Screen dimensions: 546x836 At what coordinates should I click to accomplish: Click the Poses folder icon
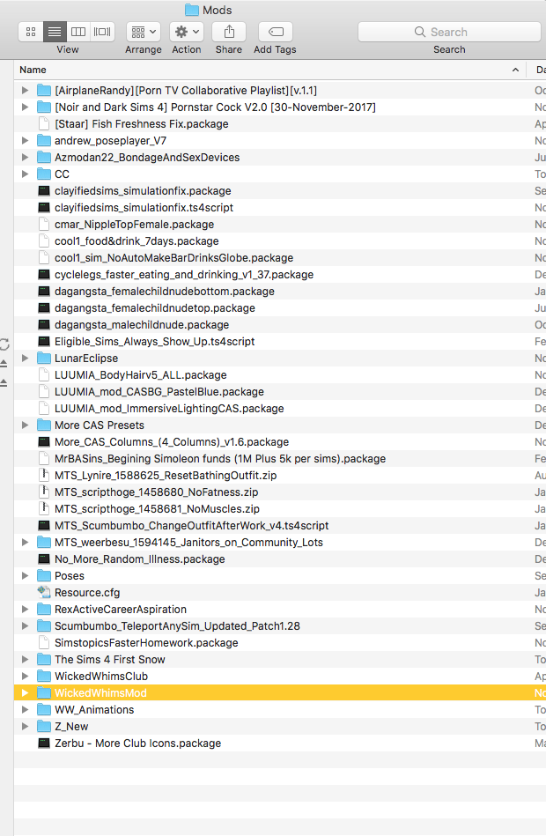[x=44, y=576]
